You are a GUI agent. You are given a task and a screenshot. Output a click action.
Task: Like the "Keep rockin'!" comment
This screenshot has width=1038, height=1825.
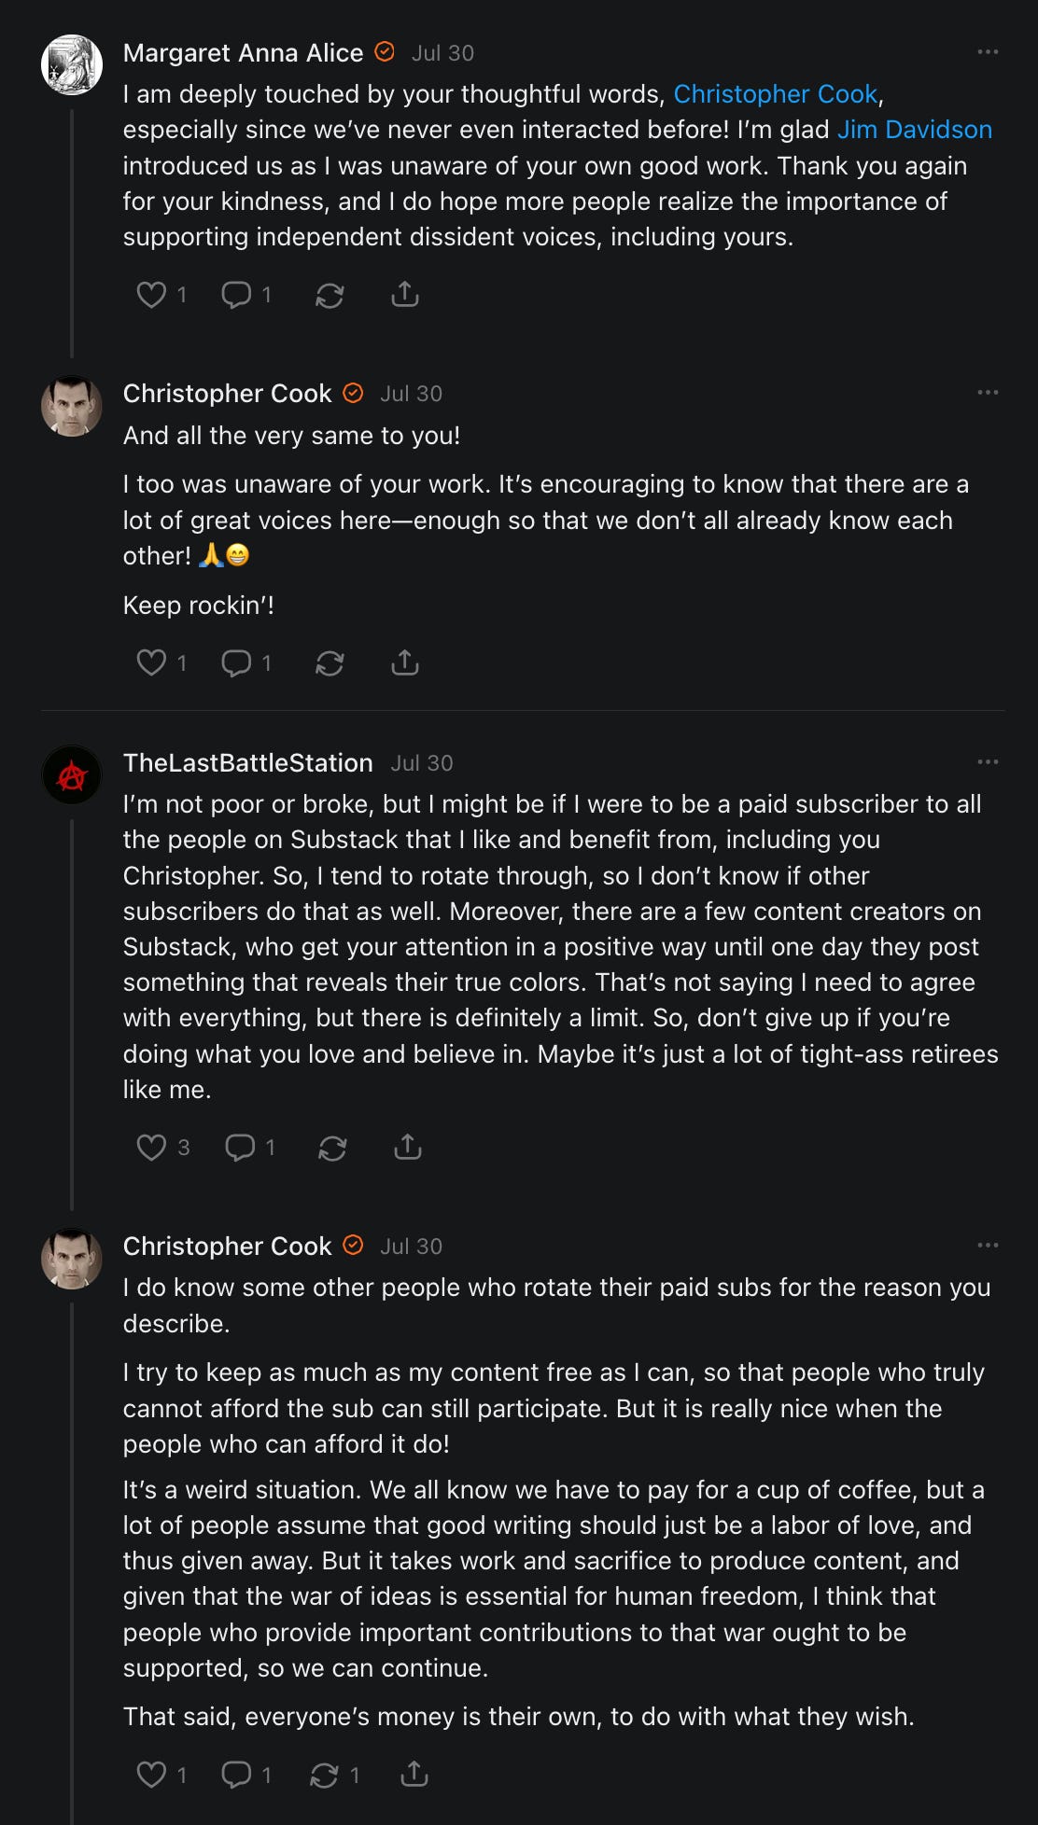click(x=151, y=662)
